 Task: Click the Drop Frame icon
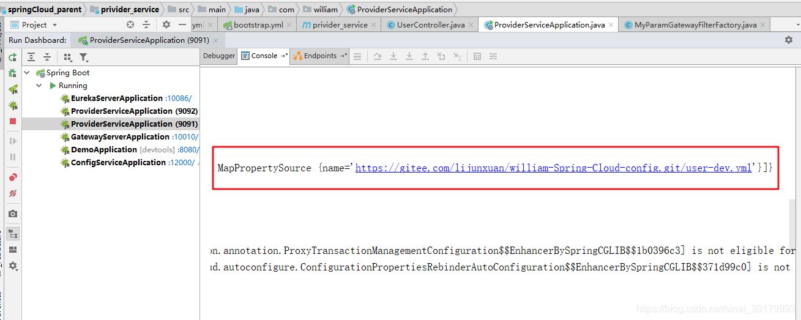coord(441,56)
